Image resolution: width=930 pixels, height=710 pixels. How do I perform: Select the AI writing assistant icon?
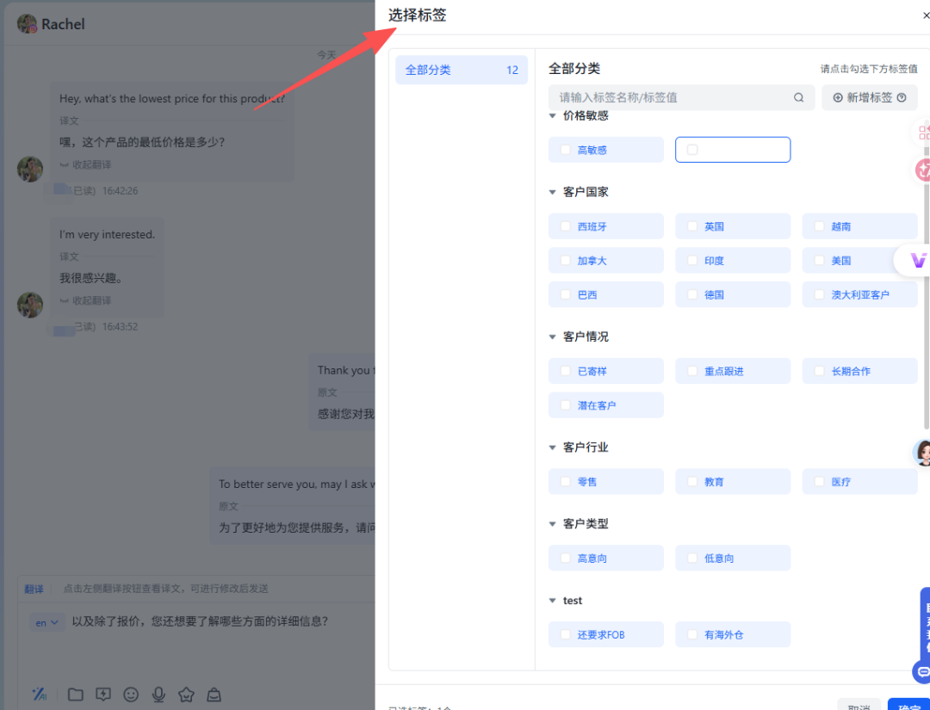(x=40, y=695)
